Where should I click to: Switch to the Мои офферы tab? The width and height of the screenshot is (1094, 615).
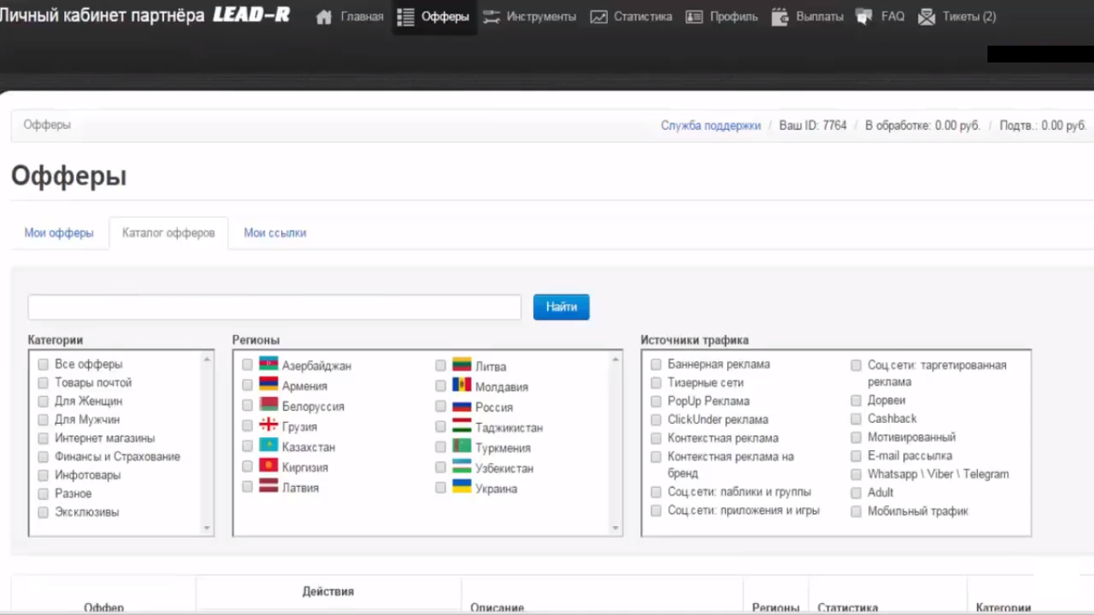pyautogui.click(x=58, y=233)
